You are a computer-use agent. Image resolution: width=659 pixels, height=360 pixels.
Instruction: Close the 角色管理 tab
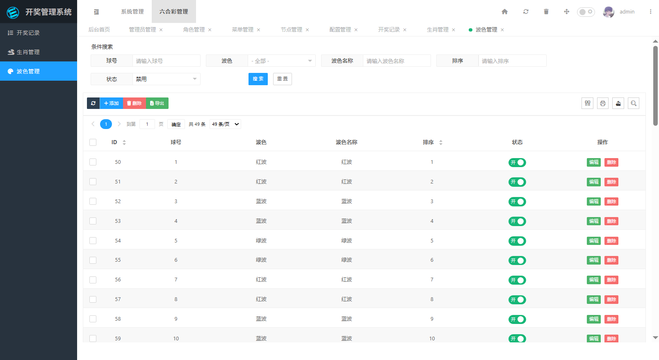(210, 30)
